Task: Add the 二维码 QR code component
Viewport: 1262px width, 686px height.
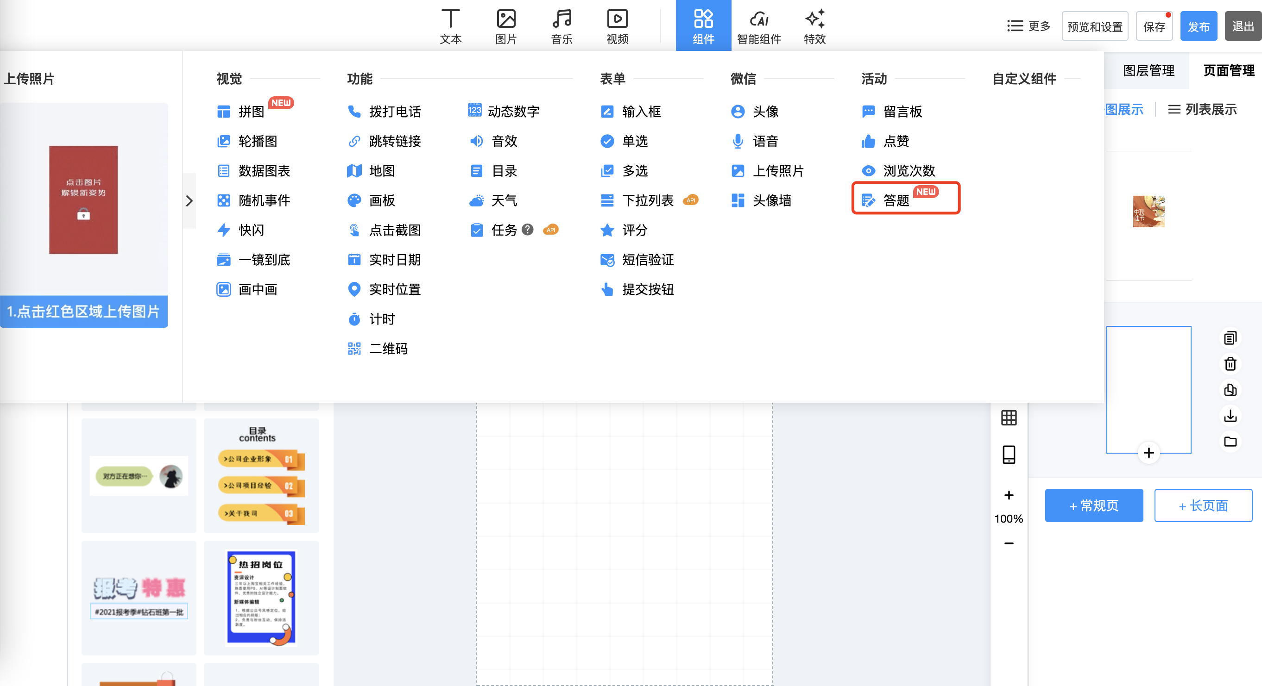Action: (377, 349)
